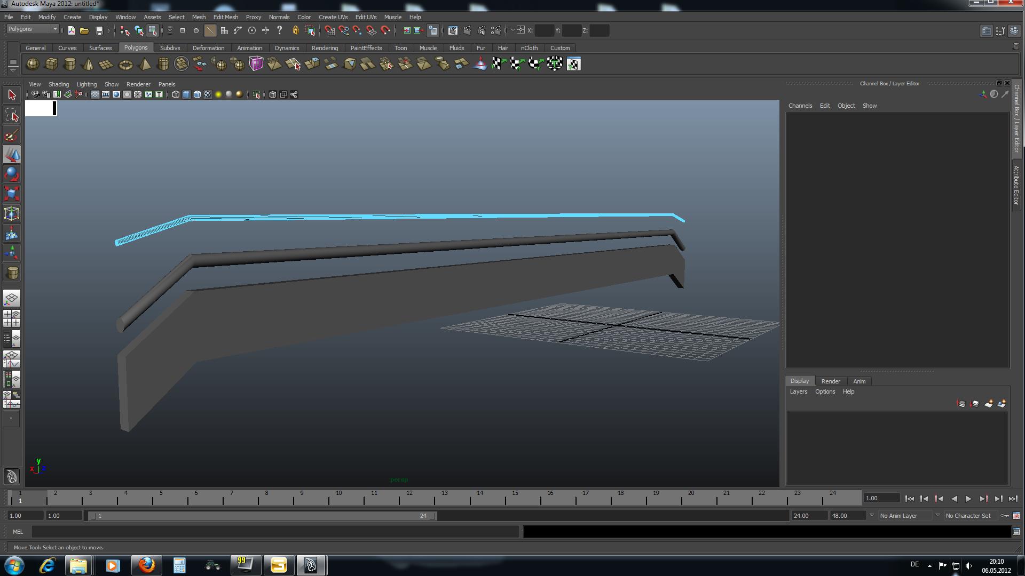
Task: Open the Polygons menu set dropdown
Action: [x=32, y=29]
